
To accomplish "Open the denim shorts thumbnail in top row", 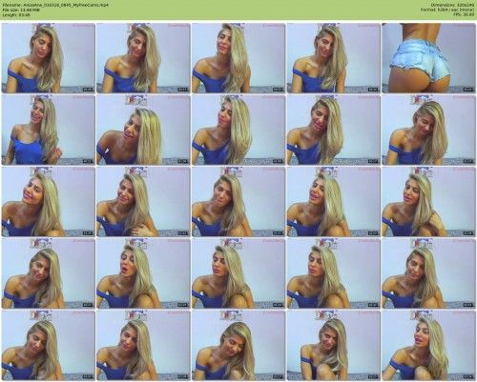I will [428, 58].
